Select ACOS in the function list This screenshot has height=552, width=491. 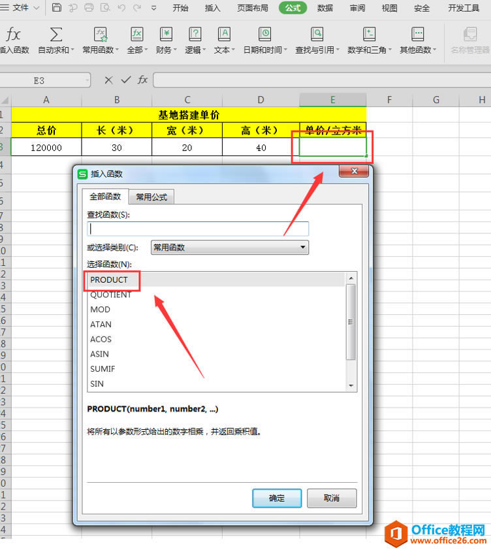215,339
